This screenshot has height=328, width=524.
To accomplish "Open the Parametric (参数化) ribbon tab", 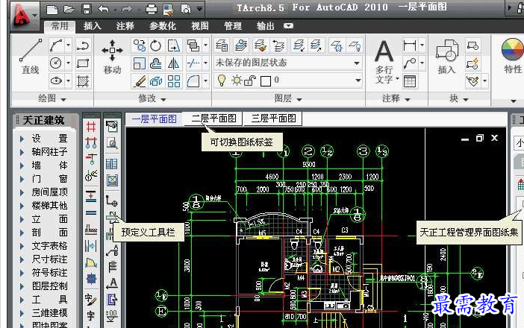I will pyautogui.click(x=163, y=26).
